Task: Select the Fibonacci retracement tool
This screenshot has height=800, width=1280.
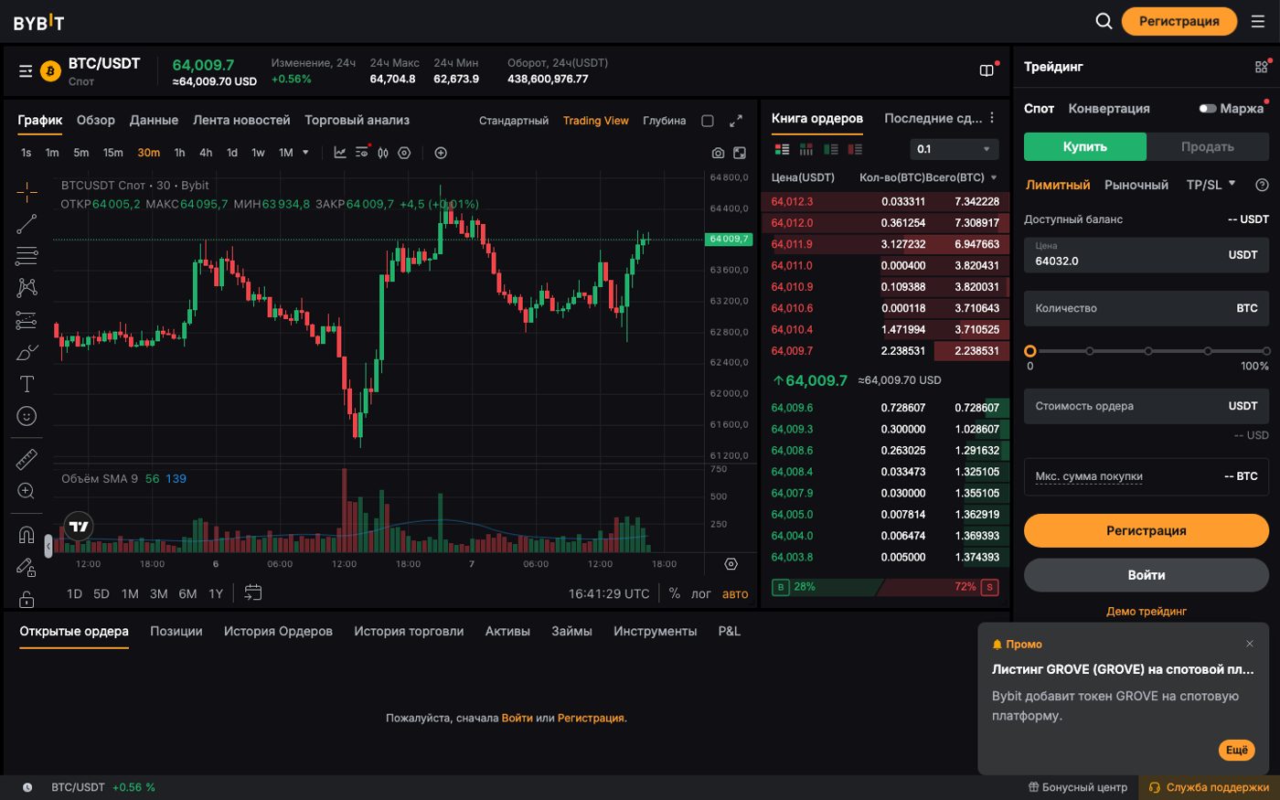Action: (27, 256)
